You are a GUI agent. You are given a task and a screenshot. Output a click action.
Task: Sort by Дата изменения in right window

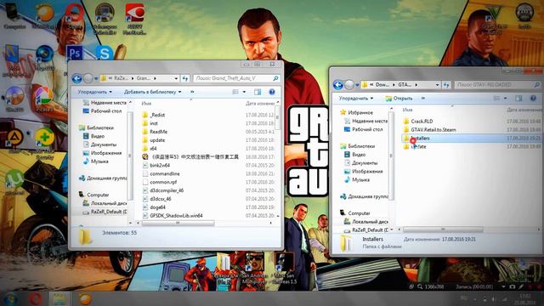pyautogui.click(x=524, y=110)
